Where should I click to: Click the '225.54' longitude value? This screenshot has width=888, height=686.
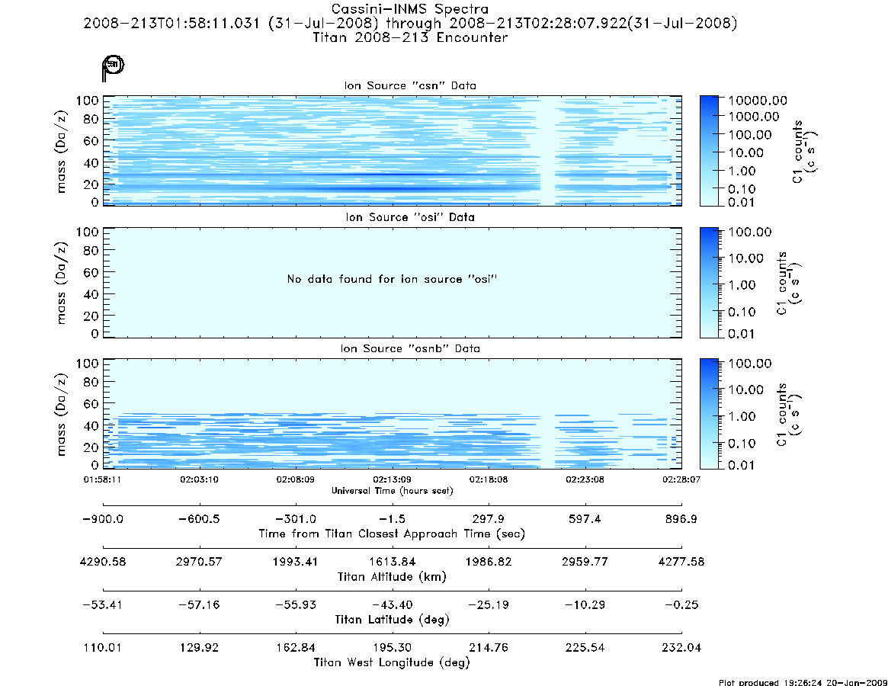[585, 647]
